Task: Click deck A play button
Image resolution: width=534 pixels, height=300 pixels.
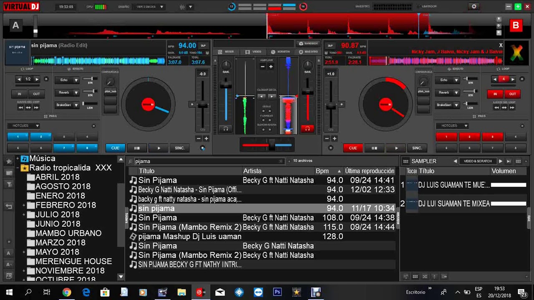Action: pyautogui.click(x=159, y=148)
